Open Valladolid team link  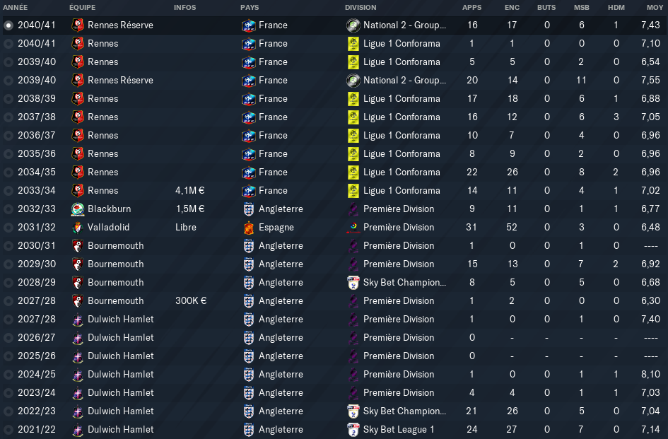pyautogui.click(x=108, y=227)
